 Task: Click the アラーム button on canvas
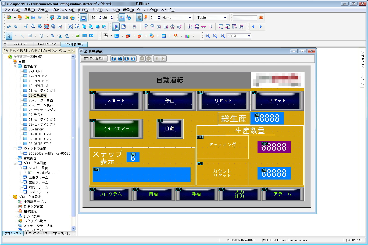(283, 194)
